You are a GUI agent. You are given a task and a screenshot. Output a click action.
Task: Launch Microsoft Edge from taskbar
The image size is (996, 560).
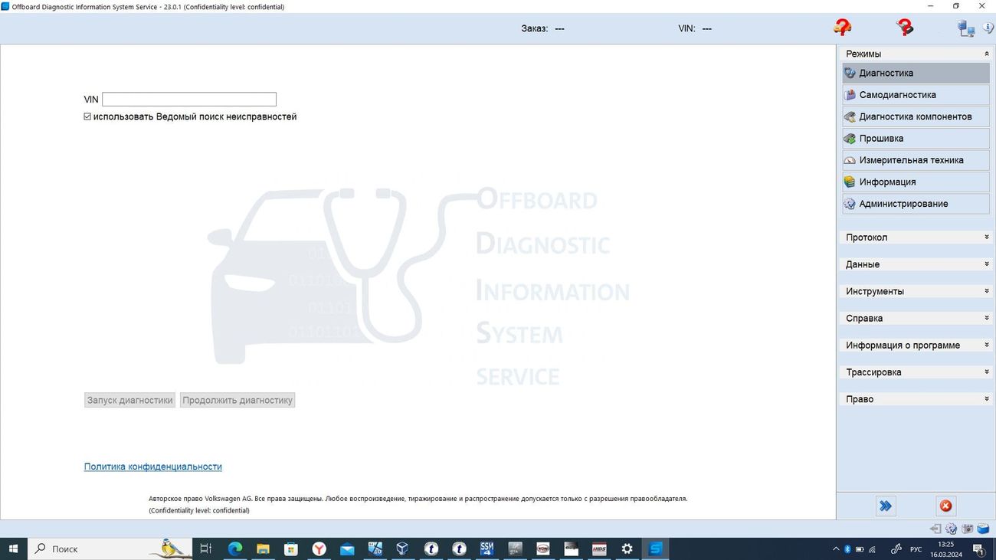(234, 549)
